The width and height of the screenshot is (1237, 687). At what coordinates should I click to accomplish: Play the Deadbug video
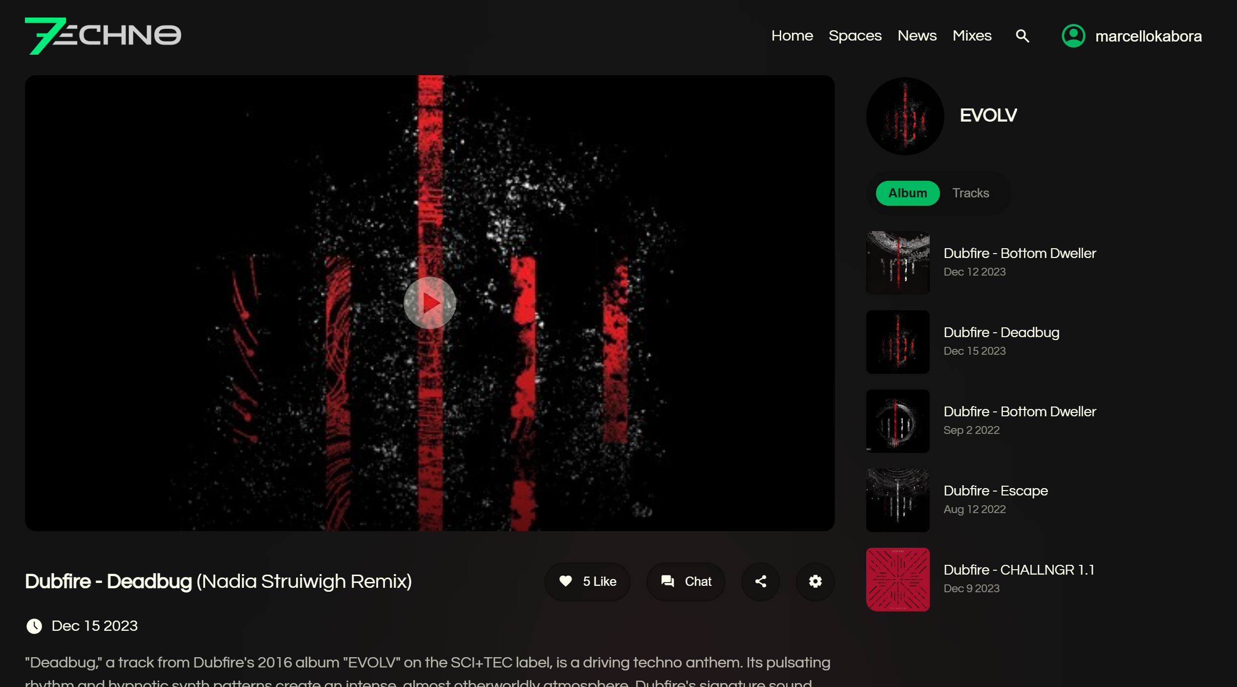click(429, 303)
